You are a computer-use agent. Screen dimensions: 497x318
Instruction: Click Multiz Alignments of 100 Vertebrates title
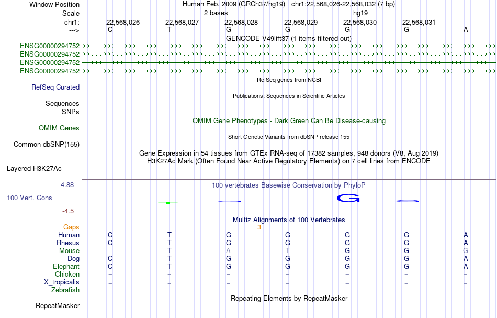coord(289,220)
